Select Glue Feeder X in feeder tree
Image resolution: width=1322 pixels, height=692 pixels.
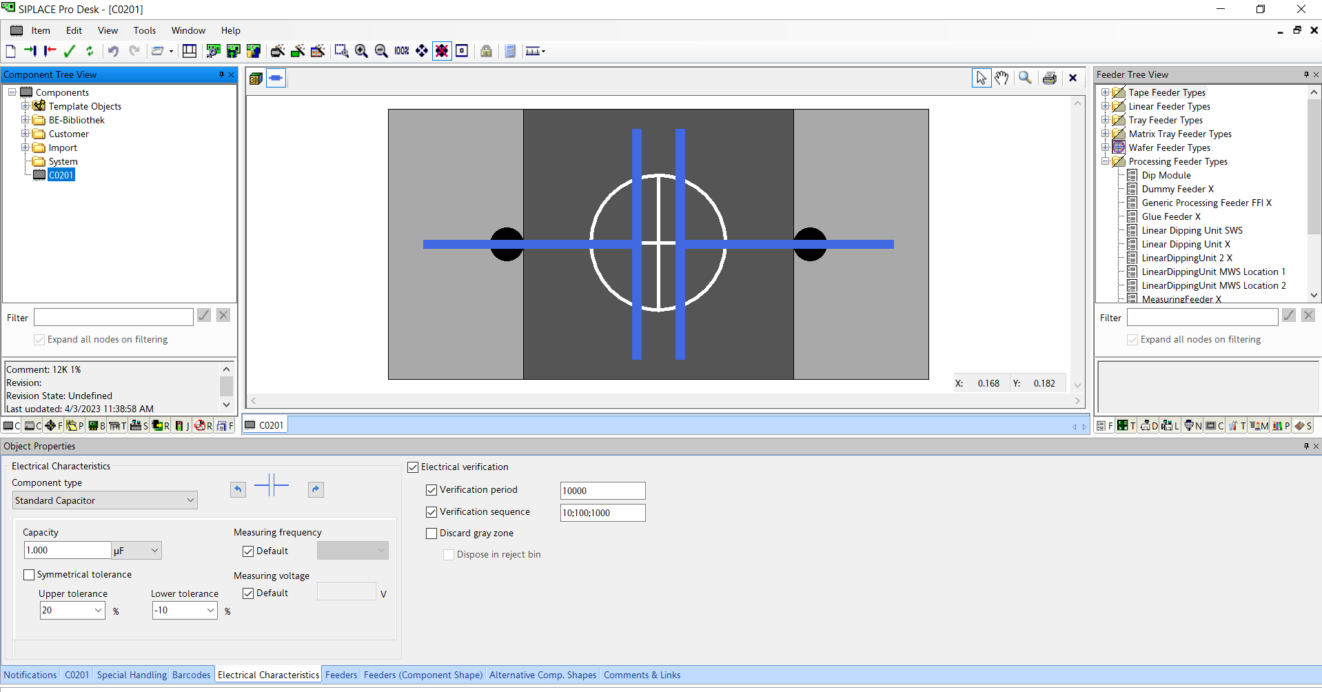point(1170,216)
